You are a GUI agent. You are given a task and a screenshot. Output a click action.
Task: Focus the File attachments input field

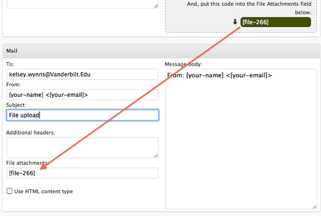tap(82, 173)
